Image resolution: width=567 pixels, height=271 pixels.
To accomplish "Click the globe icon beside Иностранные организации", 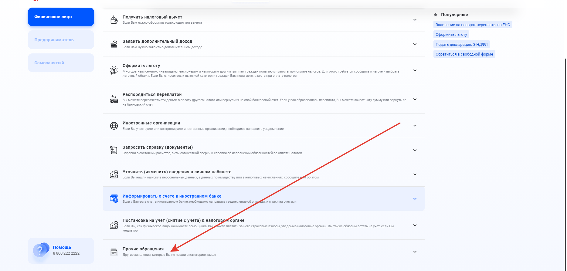I will click(114, 126).
